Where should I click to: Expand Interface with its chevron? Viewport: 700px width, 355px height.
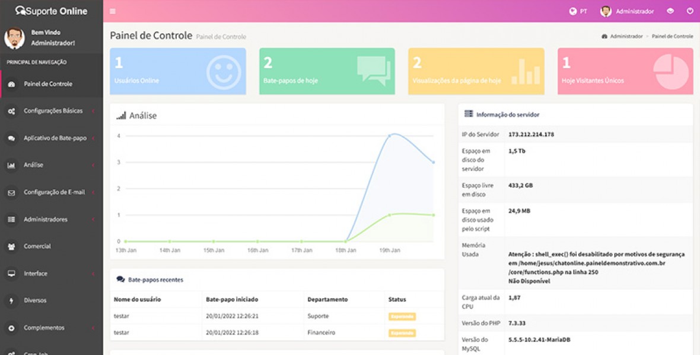(x=93, y=273)
